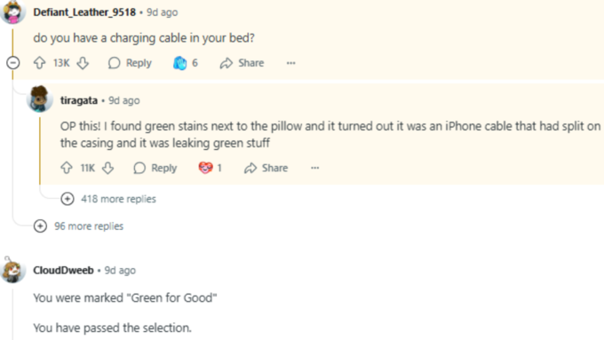604x340 pixels.
Task: Open more options on Defiant_Leather_9518's comment
Action: pos(290,63)
